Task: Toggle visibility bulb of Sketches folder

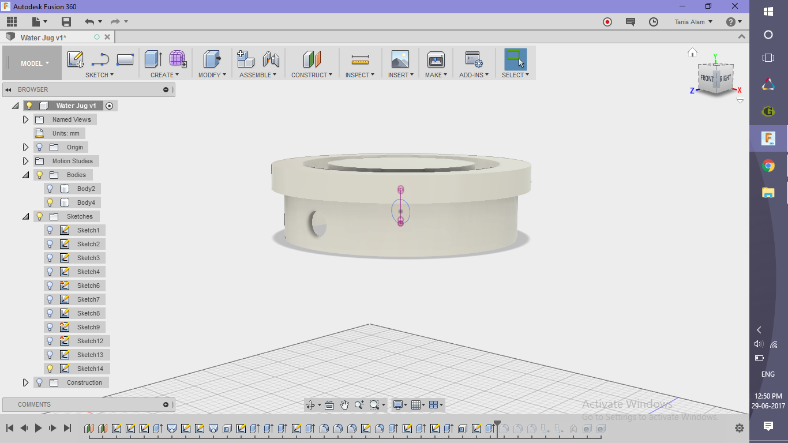Action: (x=39, y=216)
